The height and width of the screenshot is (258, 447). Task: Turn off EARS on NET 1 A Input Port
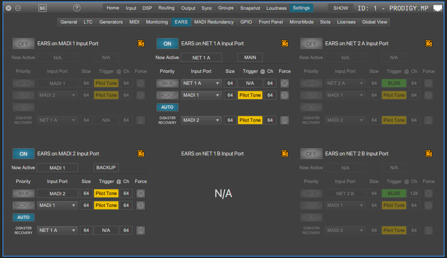coord(167,43)
